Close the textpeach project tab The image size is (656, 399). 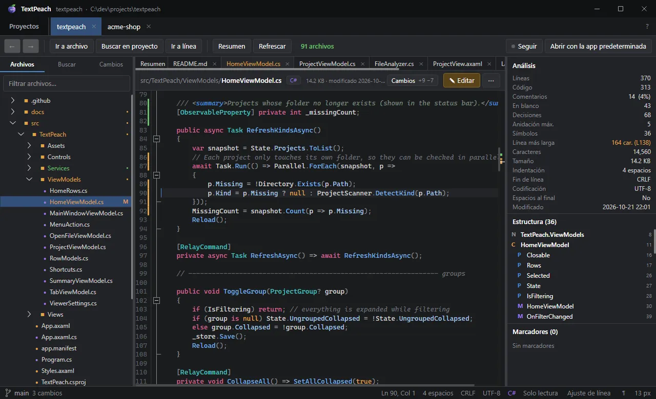point(94,27)
